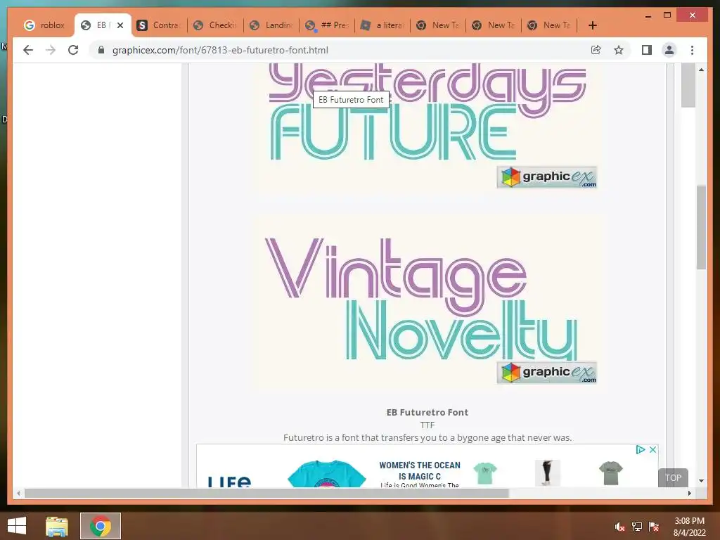
Task: Click the blue t-shirt ad image
Action: click(326, 474)
